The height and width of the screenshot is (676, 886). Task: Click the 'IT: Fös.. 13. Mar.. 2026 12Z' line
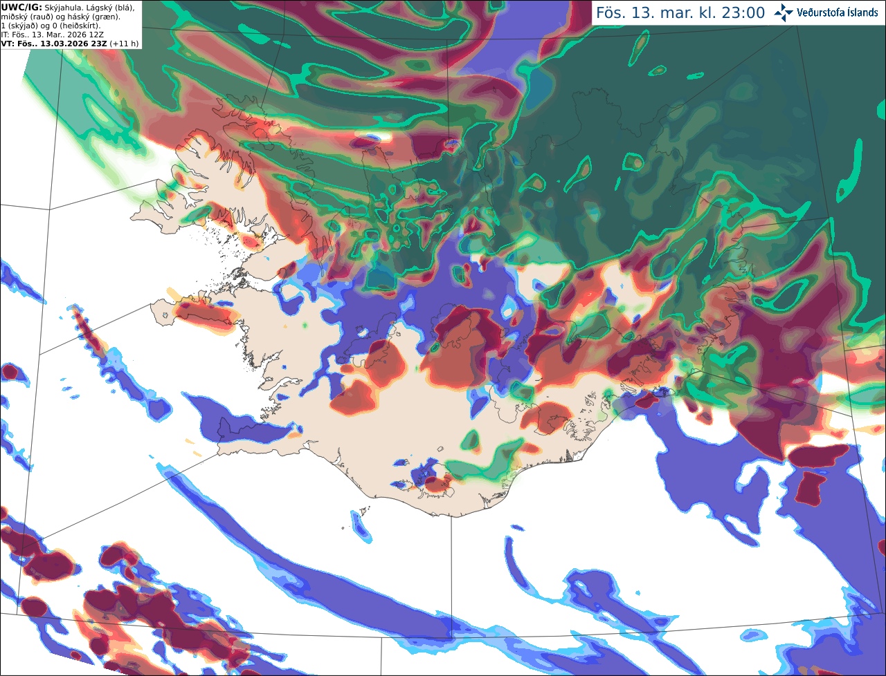pyautogui.click(x=53, y=35)
